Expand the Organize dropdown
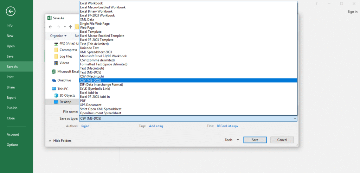The image size is (360, 173). tap(58, 36)
